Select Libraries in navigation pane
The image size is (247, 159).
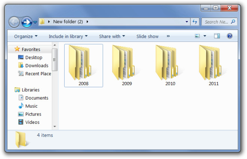30,90
